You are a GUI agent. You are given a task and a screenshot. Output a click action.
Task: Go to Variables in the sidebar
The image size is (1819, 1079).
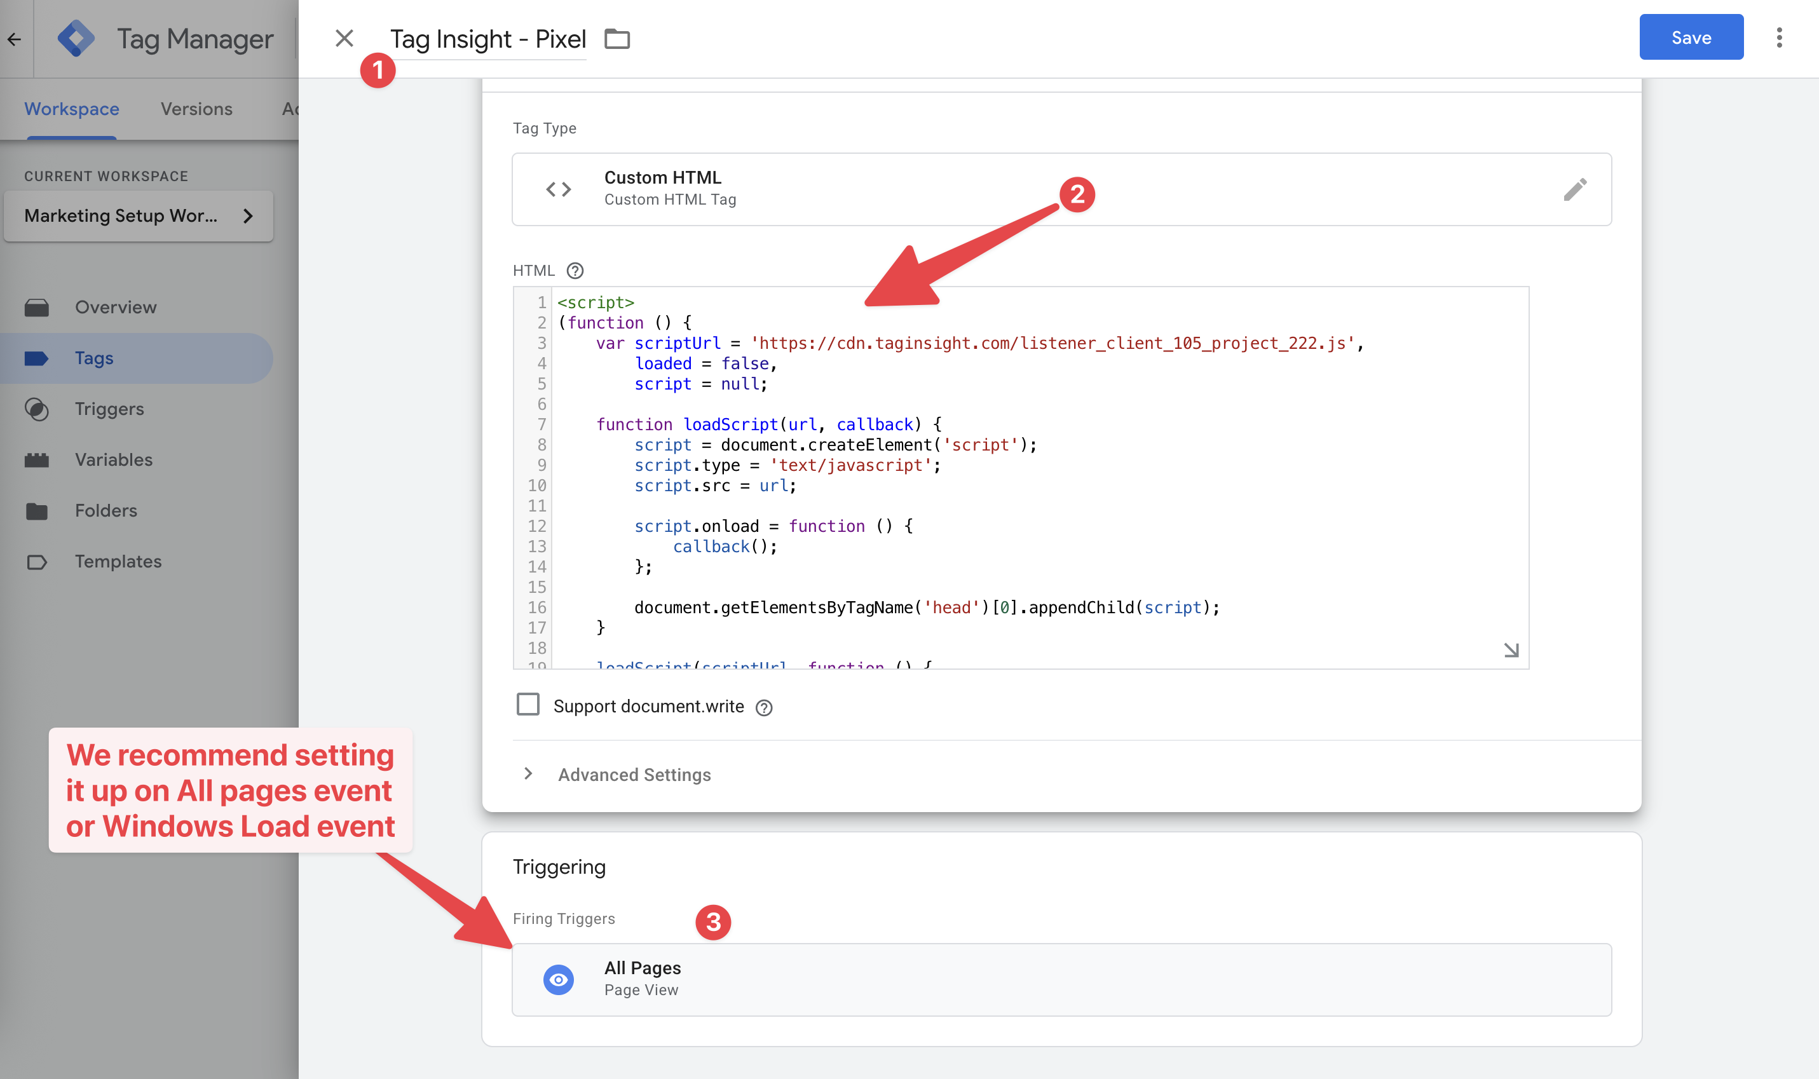click(113, 459)
